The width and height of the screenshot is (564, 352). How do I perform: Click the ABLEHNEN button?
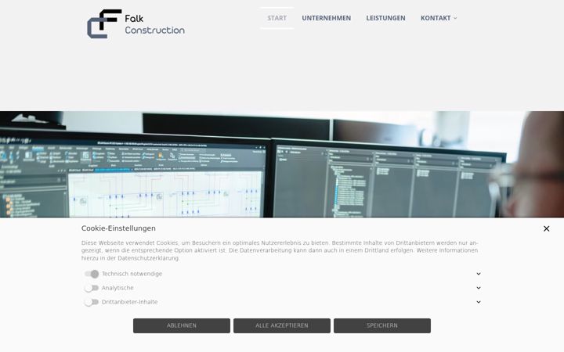pos(182,325)
